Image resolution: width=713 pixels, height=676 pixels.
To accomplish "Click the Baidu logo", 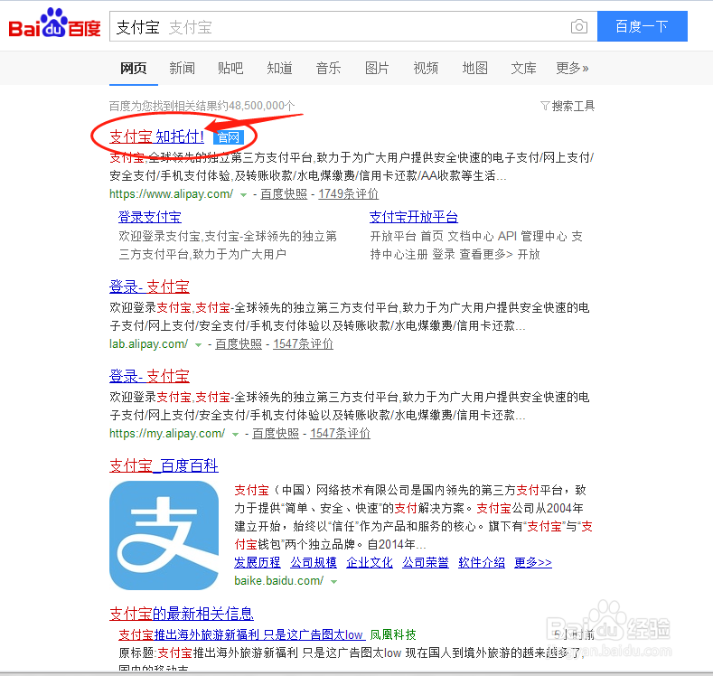I will coord(54,23).
